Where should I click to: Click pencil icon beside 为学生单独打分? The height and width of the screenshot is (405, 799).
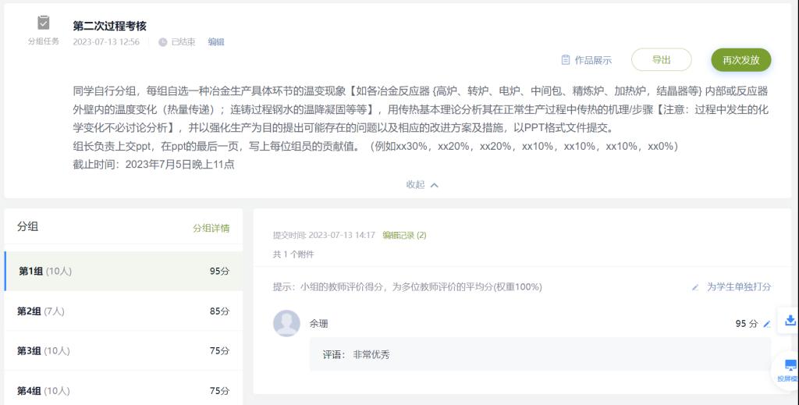(695, 287)
